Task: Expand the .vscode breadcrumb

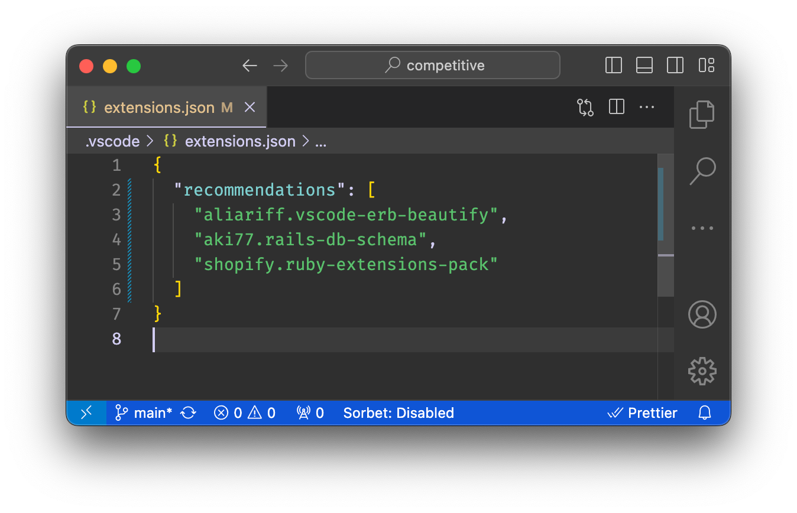Action: [x=112, y=141]
